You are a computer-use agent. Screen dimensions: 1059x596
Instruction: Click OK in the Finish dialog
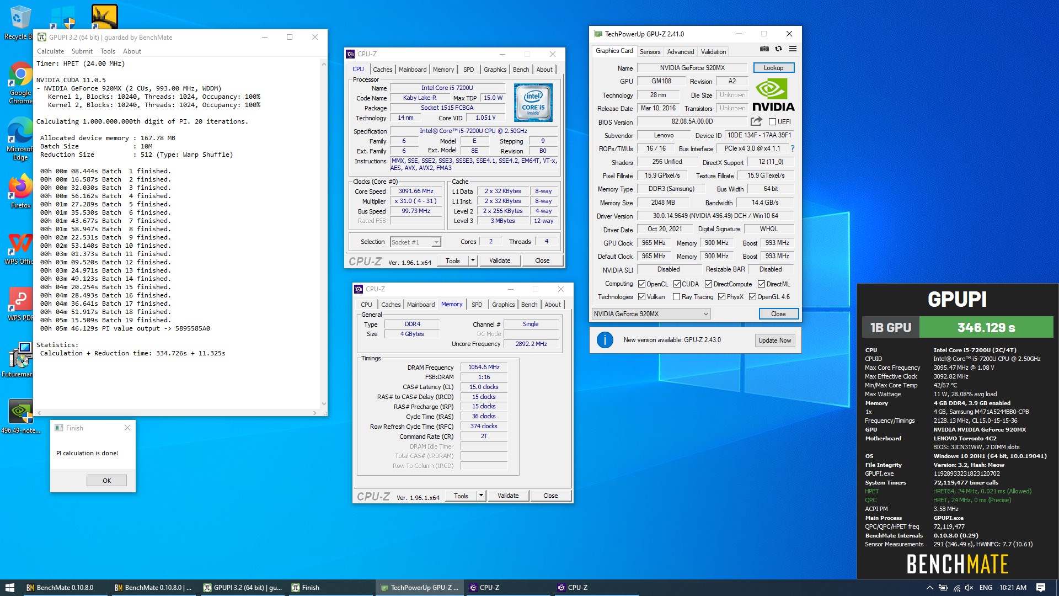pyautogui.click(x=106, y=481)
